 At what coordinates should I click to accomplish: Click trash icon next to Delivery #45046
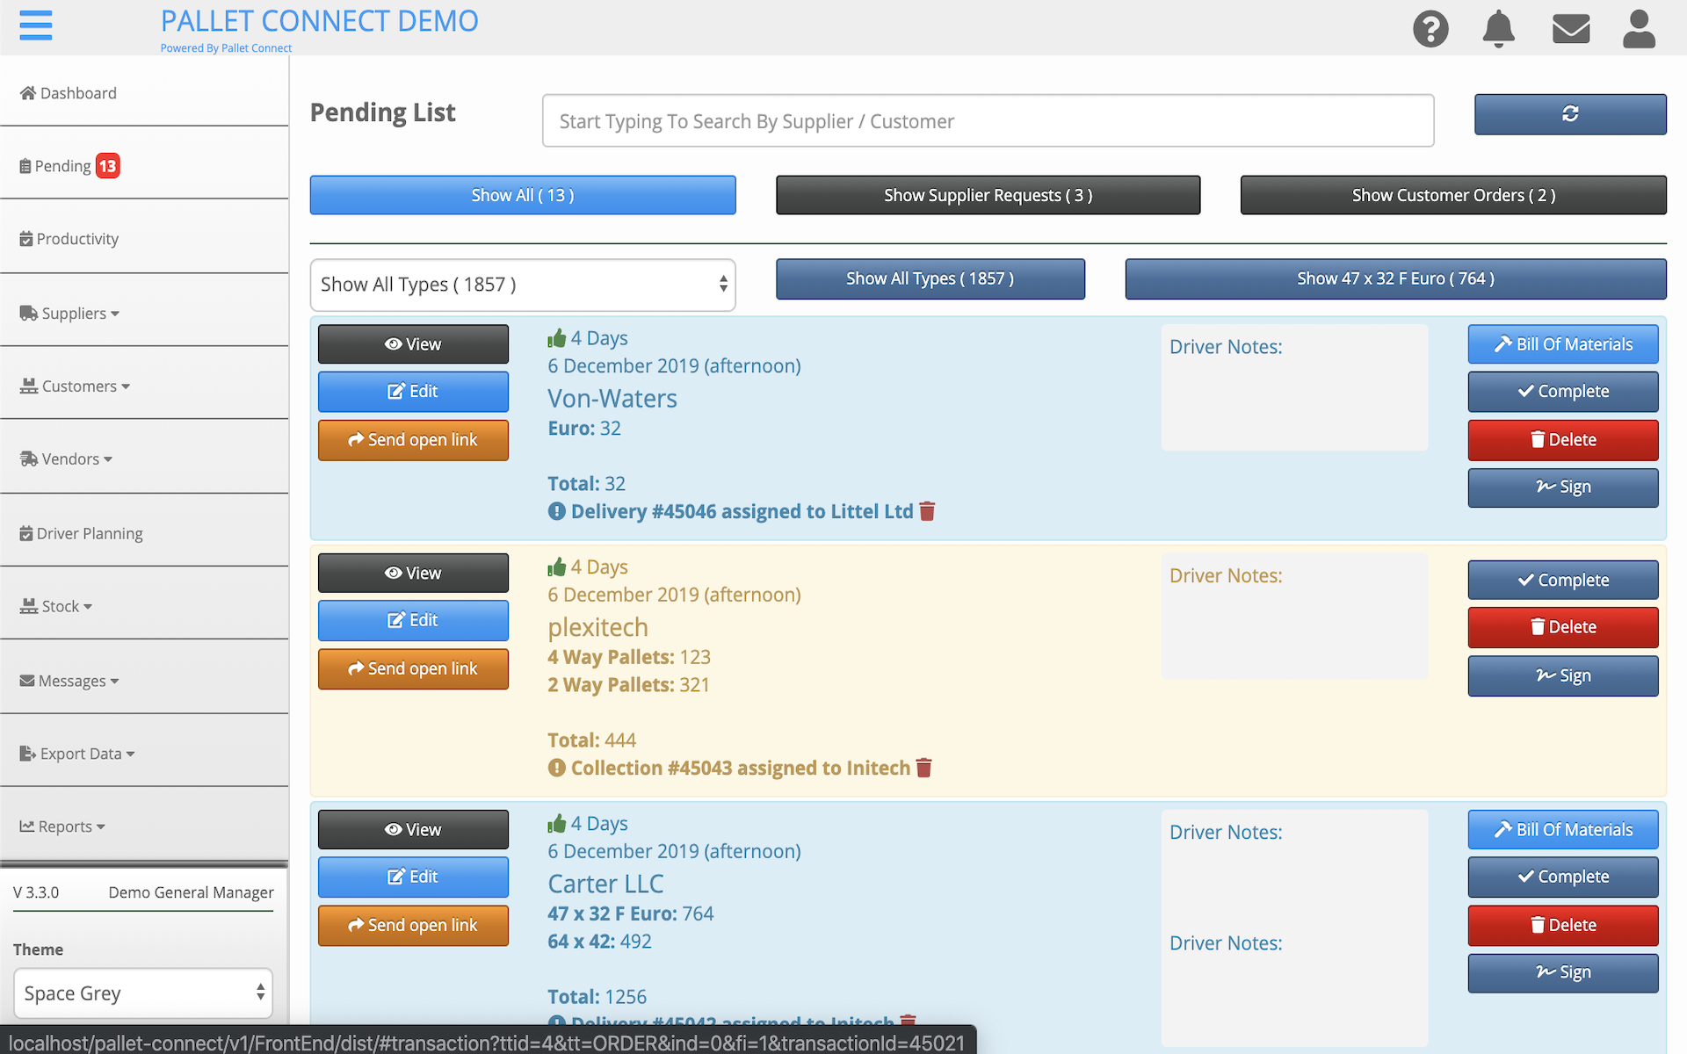click(927, 511)
